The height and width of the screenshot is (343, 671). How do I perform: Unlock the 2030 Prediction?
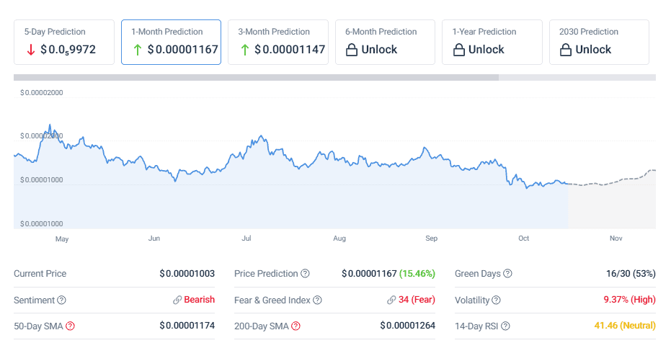(x=598, y=43)
